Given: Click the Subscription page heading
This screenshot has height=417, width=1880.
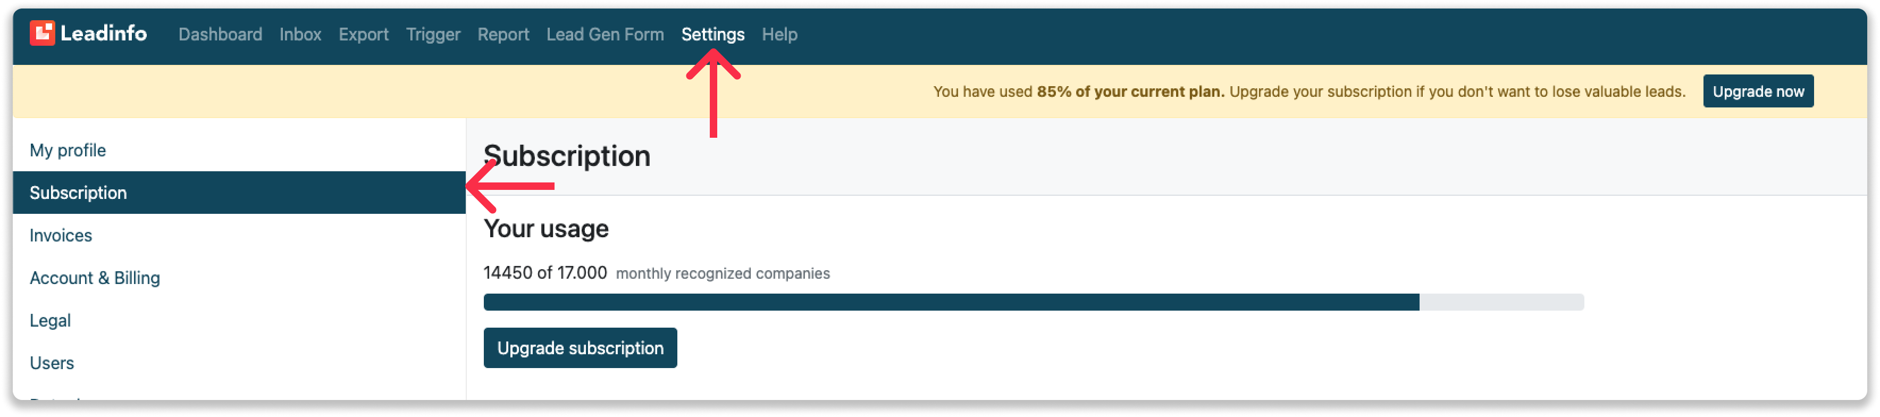Looking at the screenshot, I should point(567,156).
